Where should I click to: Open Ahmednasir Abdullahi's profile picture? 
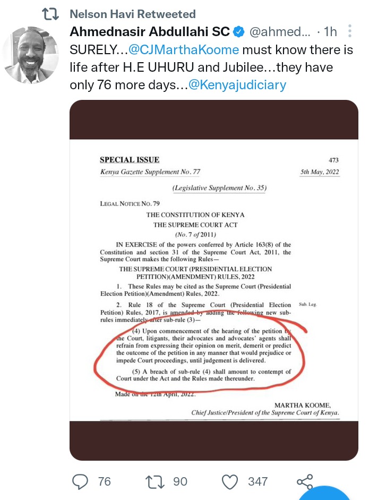(x=31, y=55)
